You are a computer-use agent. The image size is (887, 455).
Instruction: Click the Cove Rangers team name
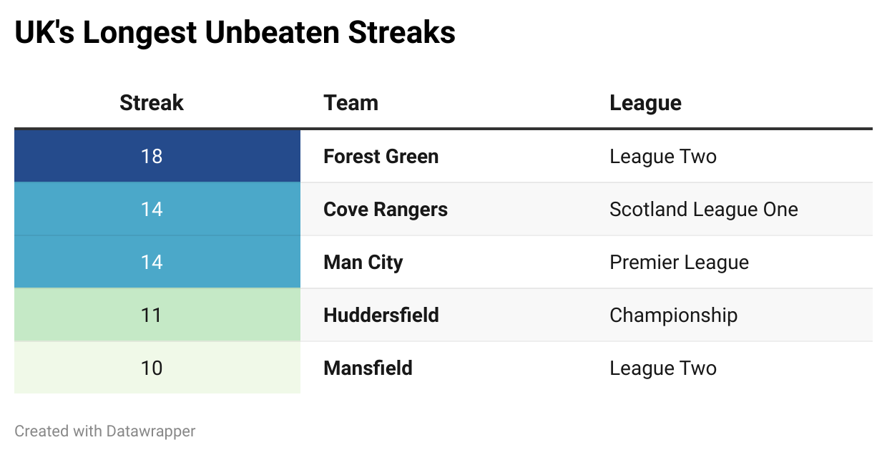[386, 209]
